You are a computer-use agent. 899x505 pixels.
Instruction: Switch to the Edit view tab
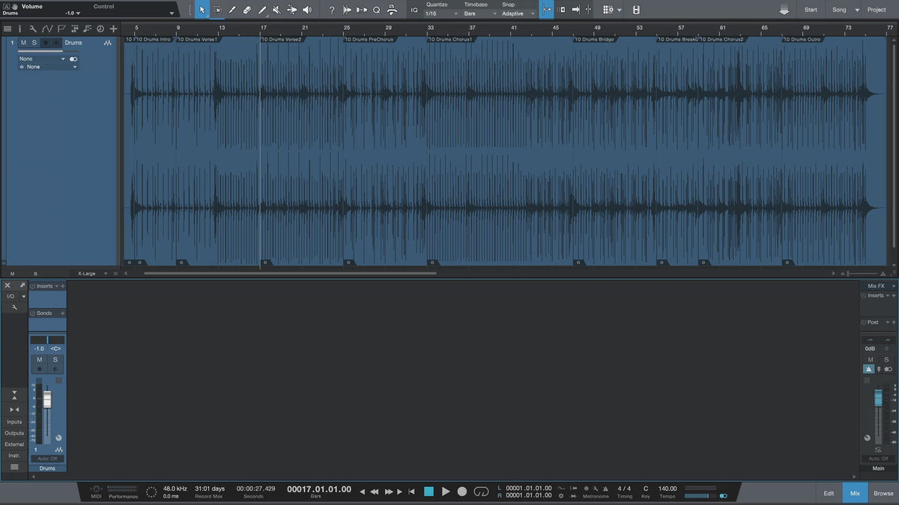(829, 493)
